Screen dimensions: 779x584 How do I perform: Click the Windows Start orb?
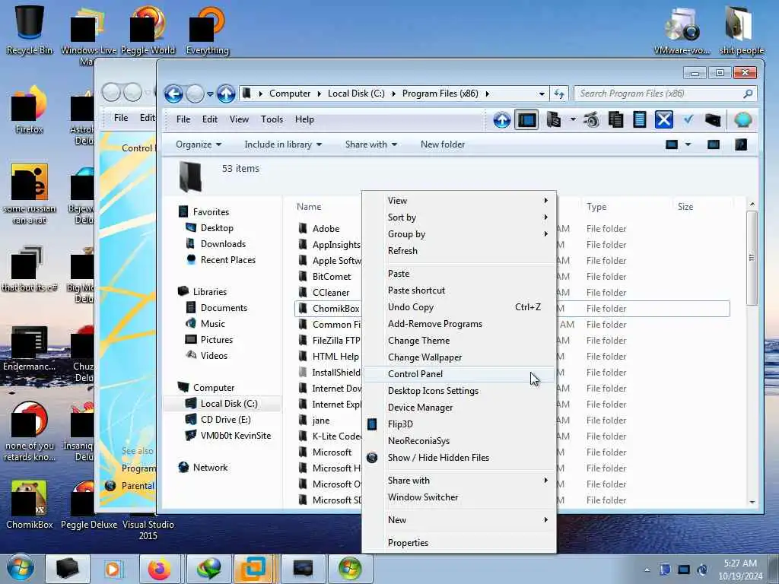(21, 569)
